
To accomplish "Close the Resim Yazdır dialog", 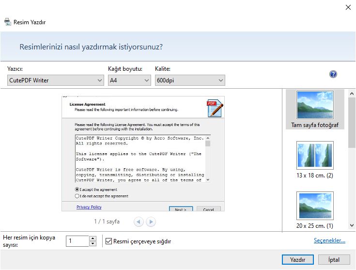I will tap(348, 7).
